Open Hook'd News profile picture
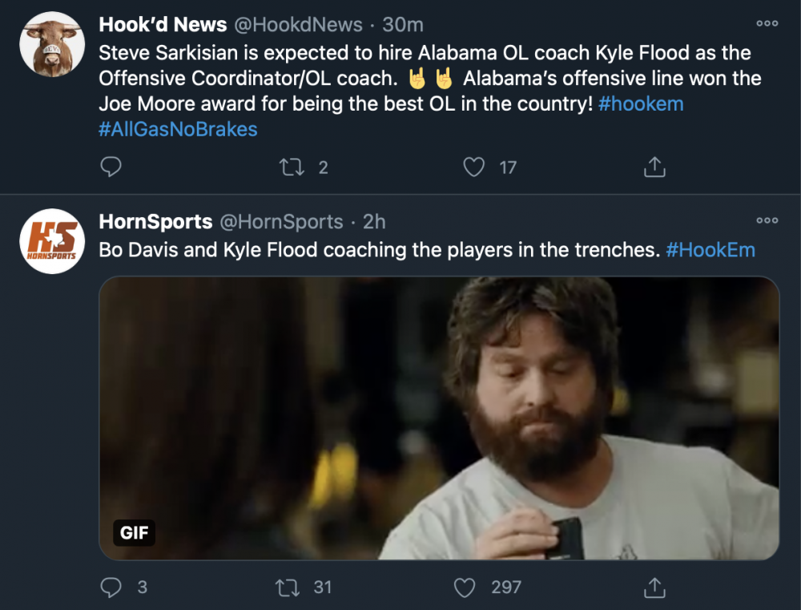801x610 pixels. pyautogui.click(x=52, y=44)
